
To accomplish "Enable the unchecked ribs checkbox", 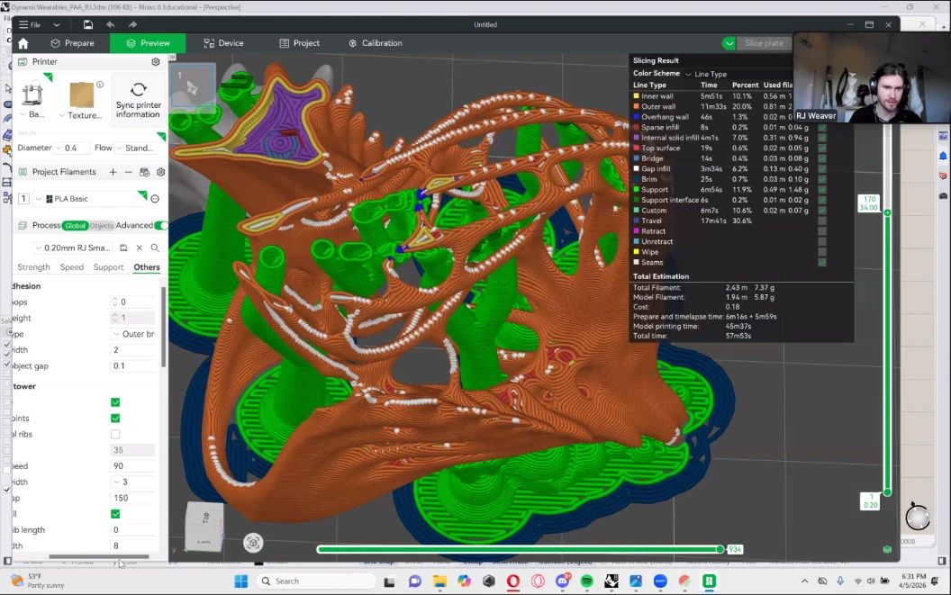I will [115, 434].
